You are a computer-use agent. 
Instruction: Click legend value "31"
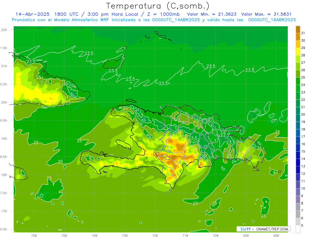[303, 33]
